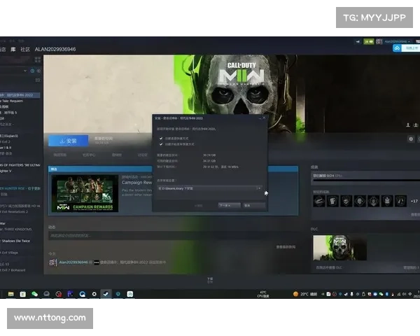Click the 取消 cancel button in install dialog

tap(254, 206)
